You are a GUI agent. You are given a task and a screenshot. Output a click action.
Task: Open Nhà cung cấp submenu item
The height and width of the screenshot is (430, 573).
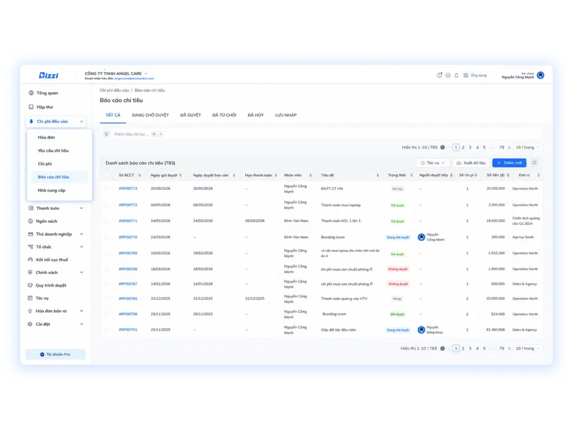[52, 190]
